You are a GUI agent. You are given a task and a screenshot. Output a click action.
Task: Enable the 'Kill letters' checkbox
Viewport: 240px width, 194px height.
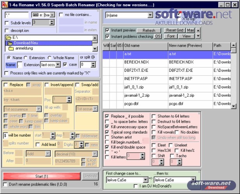tap(107, 157)
